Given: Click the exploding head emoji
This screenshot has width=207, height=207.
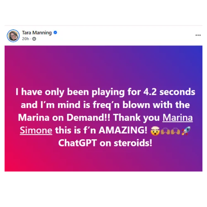Looking at the screenshot, I should pos(155,131).
